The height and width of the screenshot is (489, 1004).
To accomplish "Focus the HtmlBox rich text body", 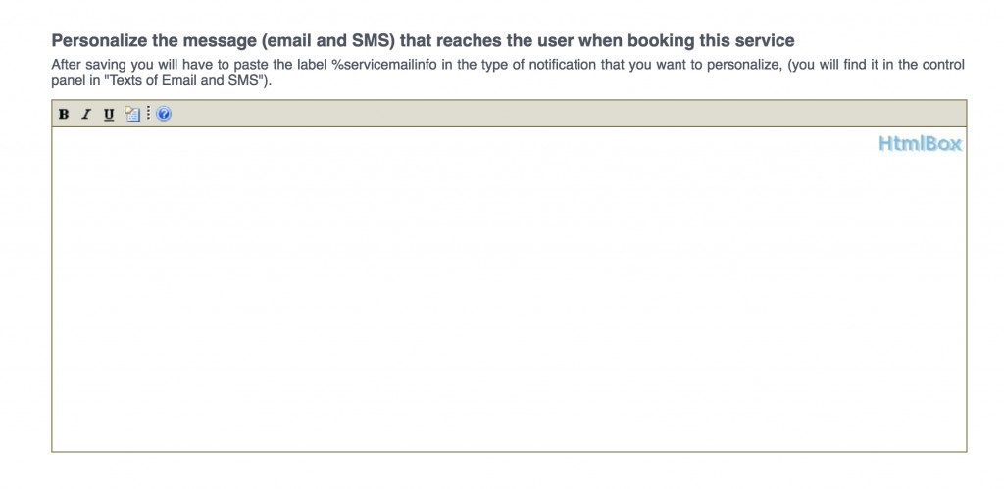I will [509, 289].
